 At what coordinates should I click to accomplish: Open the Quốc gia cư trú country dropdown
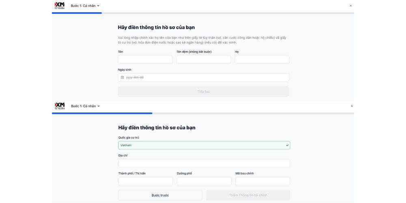(x=204, y=145)
